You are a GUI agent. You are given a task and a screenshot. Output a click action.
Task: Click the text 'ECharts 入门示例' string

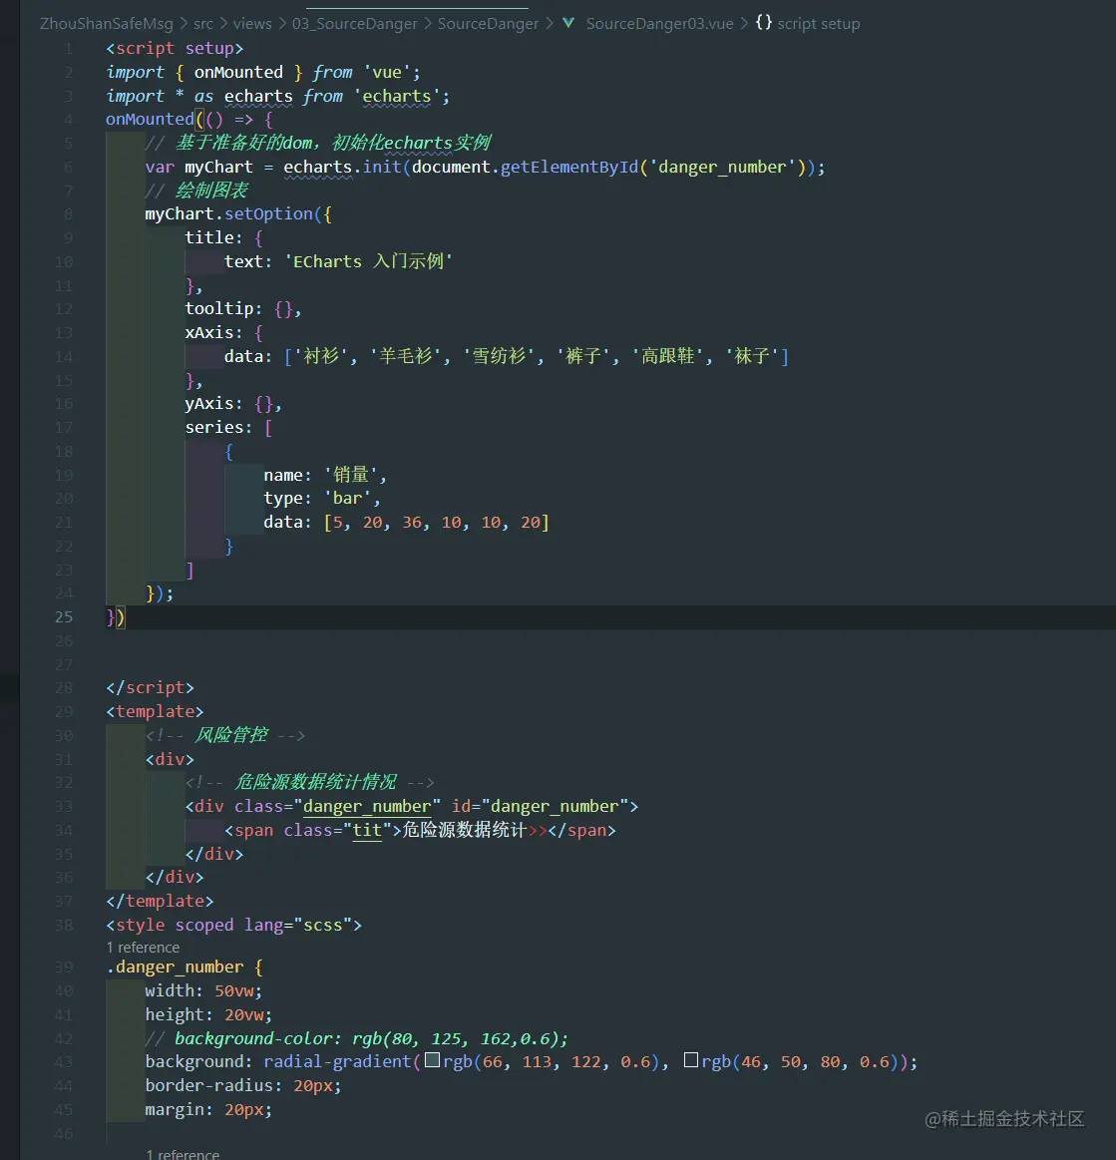pos(368,261)
